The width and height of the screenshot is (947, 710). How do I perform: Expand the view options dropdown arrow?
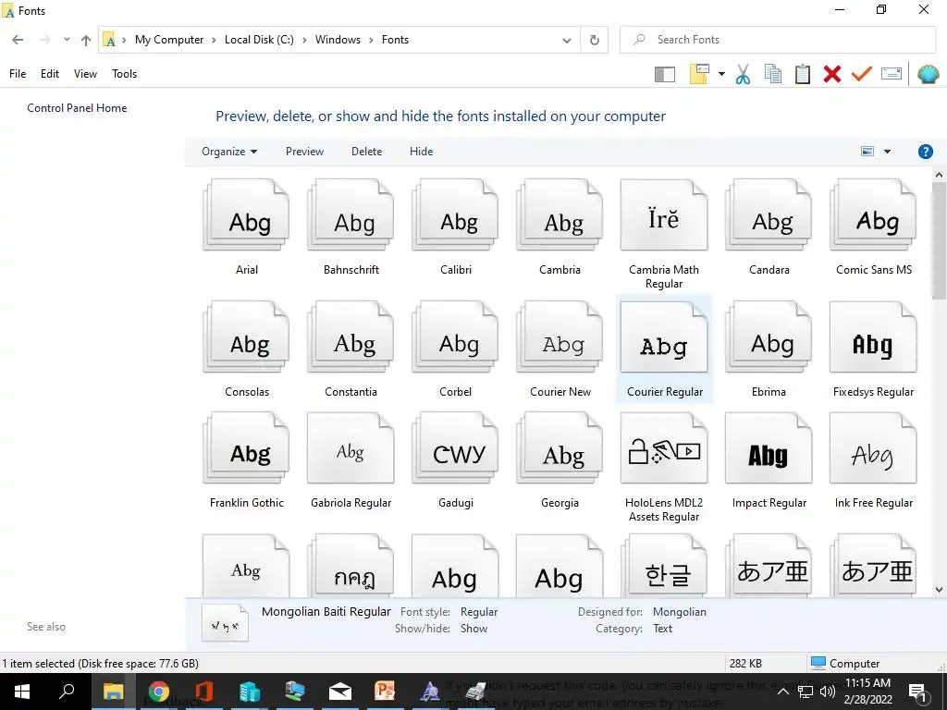tap(887, 152)
